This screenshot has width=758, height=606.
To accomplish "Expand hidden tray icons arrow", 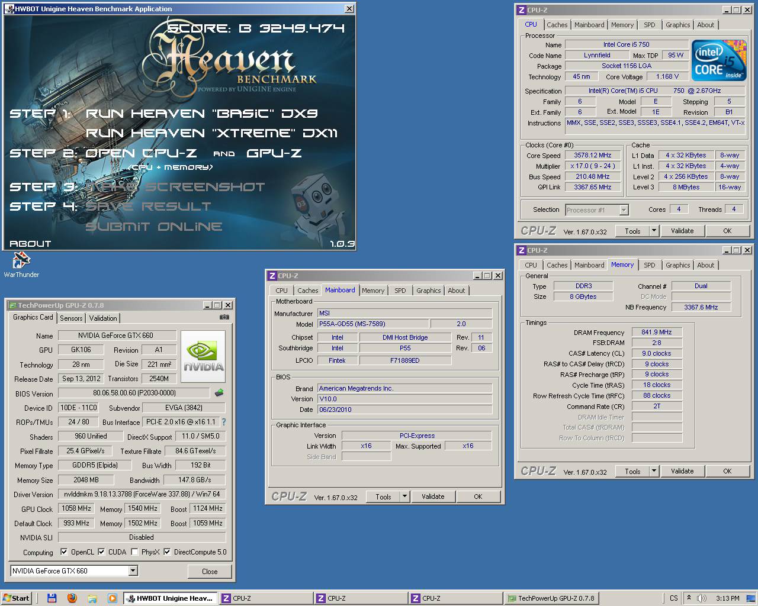I will coord(689,598).
